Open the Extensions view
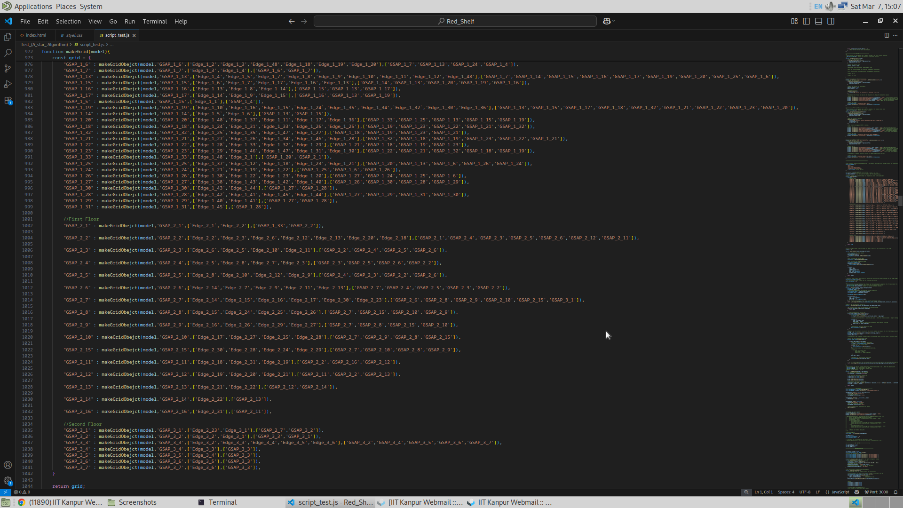 (8, 101)
